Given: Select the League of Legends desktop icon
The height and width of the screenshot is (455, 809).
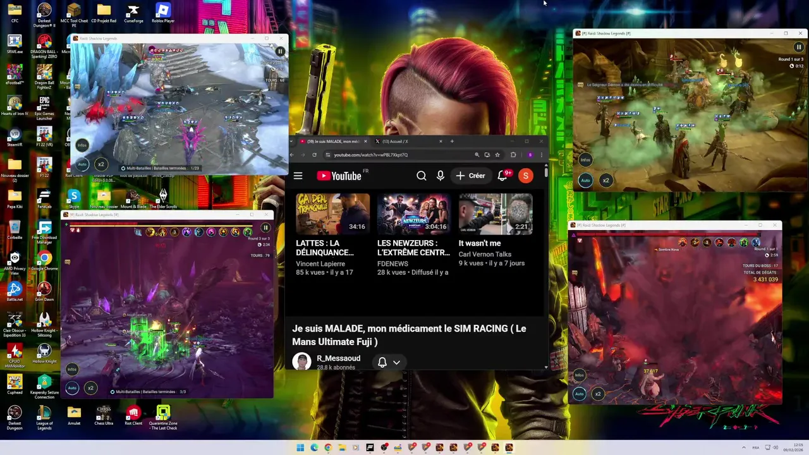Looking at the screenshot, I should [44, 417].
